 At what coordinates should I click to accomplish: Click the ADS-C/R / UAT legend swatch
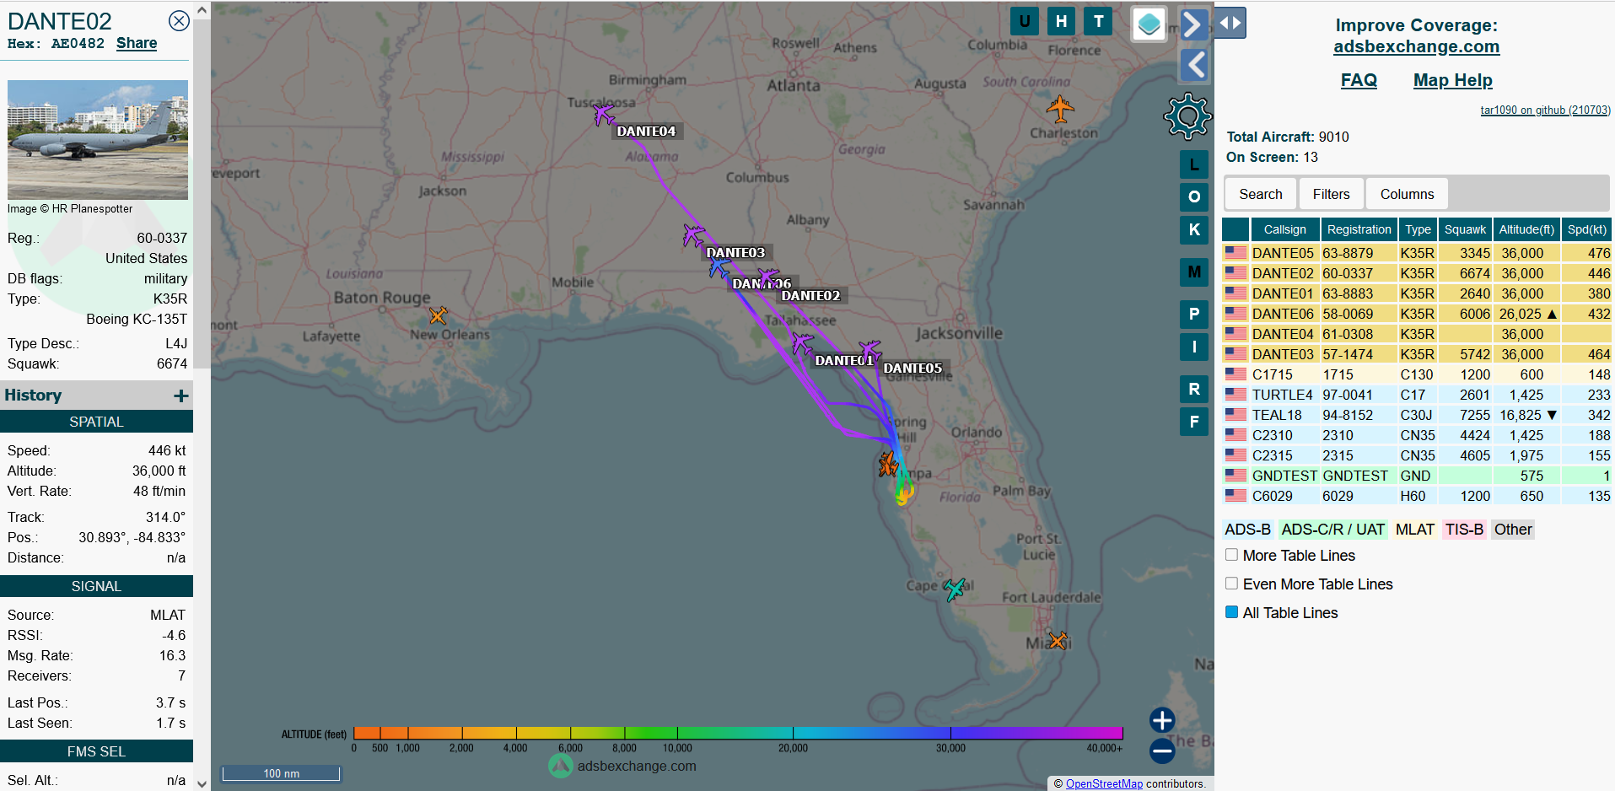(x=1332, y=530)
